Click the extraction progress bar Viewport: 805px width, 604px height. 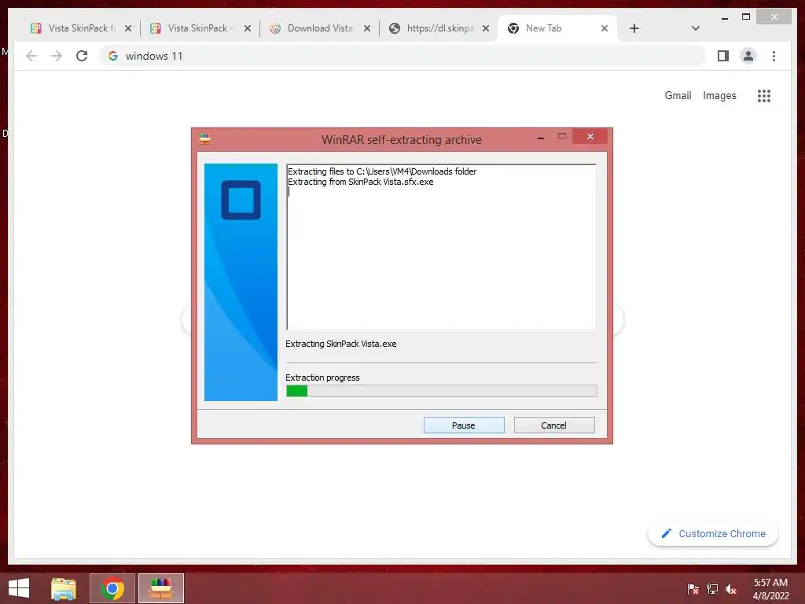[x=442, y=391]
